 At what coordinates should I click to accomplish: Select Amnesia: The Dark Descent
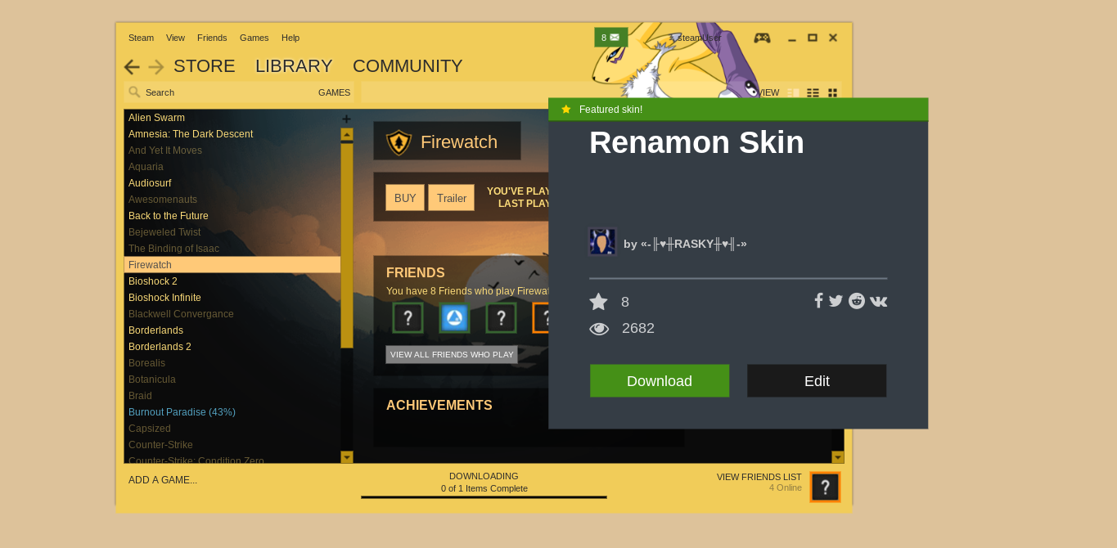point(232,134)
